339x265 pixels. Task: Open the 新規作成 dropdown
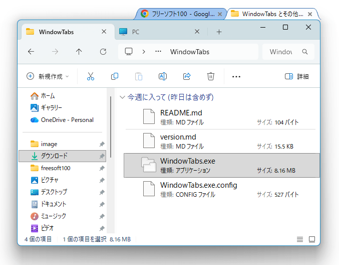pos(48,76)
